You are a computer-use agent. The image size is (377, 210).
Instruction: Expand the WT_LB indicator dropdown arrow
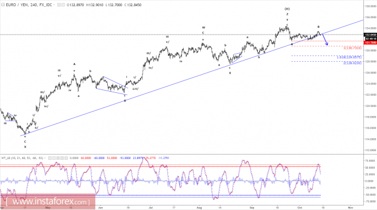(x=45, y=158)
